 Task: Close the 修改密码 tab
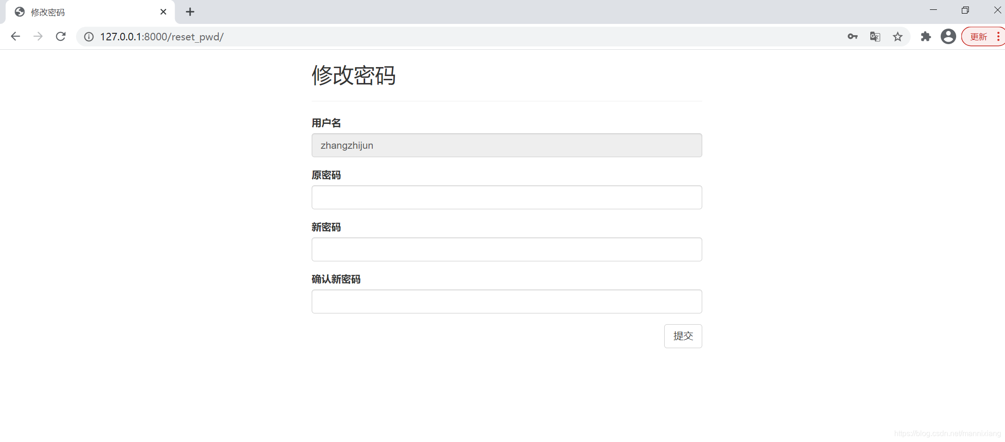(x=163, y=12)
